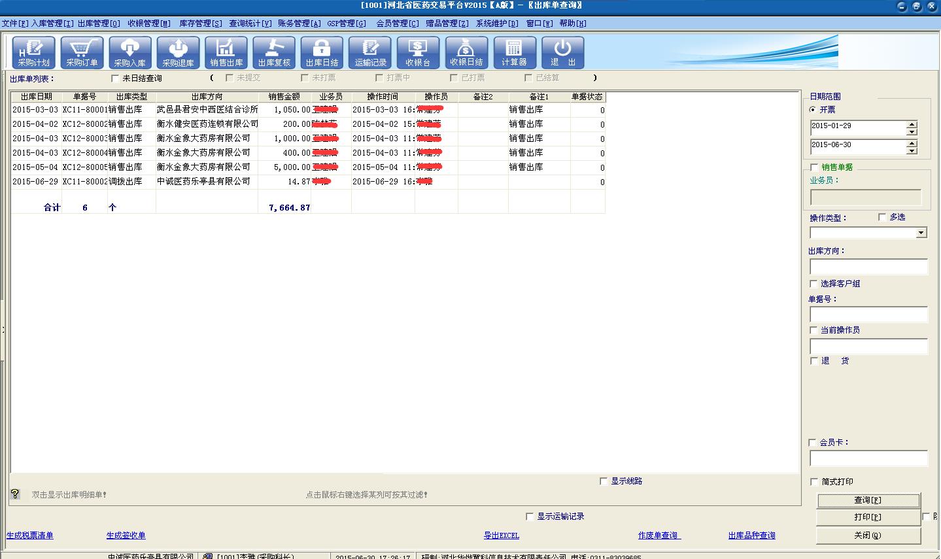Open the 采购计划 toolbar icon
The width and height of the screenshot is (941, 559).
(x=33, y=52)
